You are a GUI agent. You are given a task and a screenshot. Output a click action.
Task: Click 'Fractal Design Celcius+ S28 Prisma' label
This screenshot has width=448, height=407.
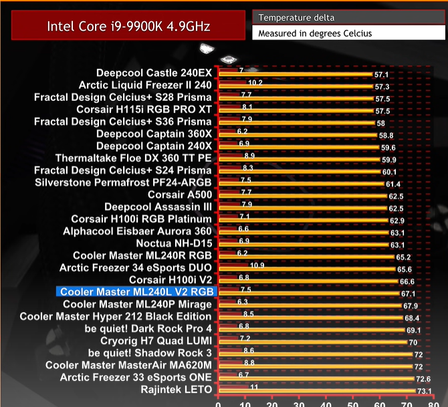(123, 98)
